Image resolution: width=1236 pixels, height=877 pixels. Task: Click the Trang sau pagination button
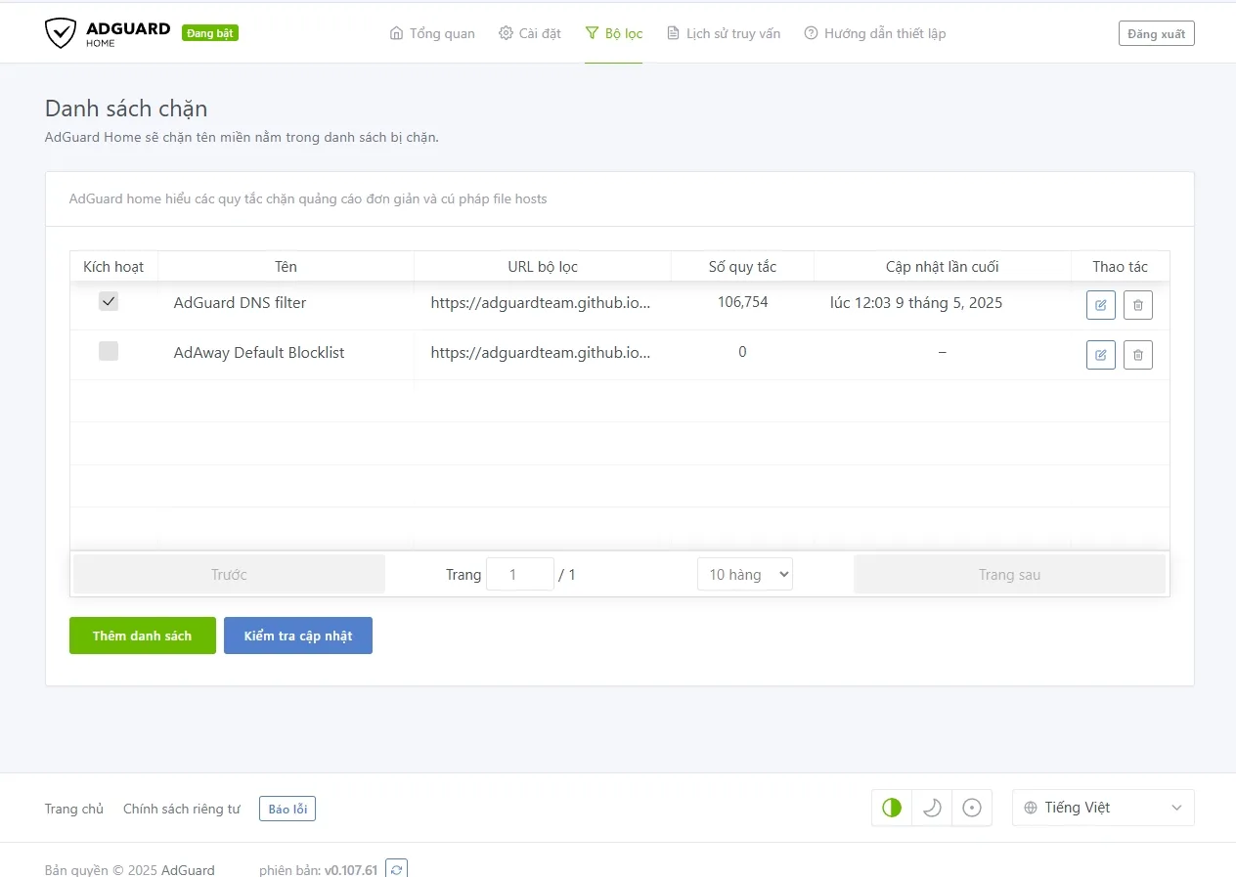[1009, 574]
